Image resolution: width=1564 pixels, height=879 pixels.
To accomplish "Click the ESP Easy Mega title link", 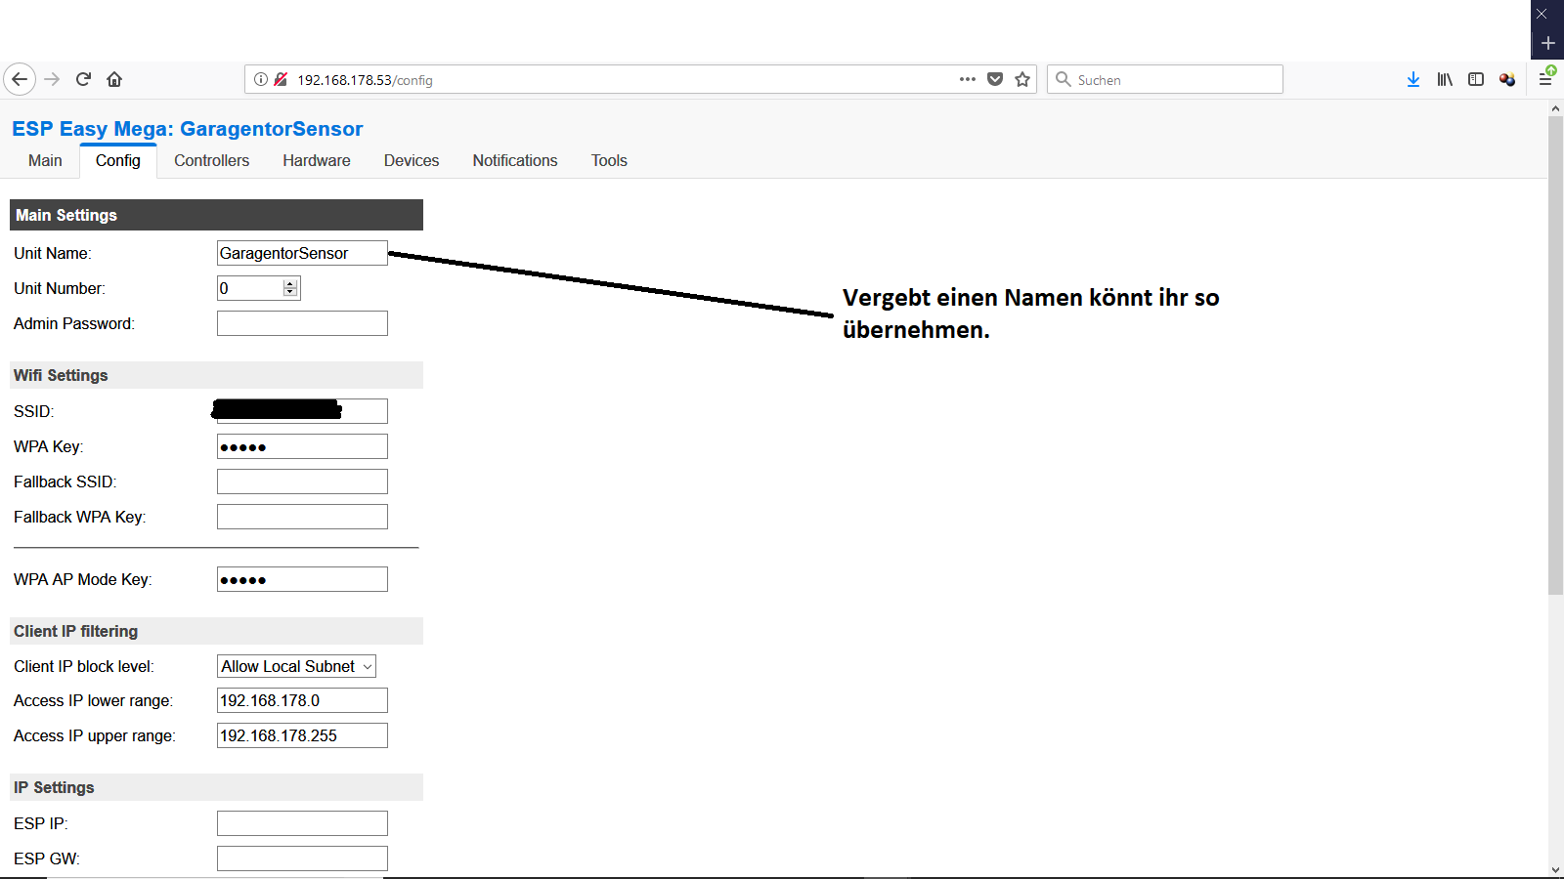I will (187, 129).
